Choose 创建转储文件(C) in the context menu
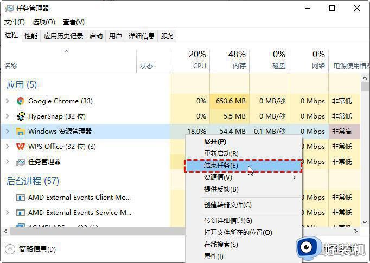 click(x=243, y=205)
